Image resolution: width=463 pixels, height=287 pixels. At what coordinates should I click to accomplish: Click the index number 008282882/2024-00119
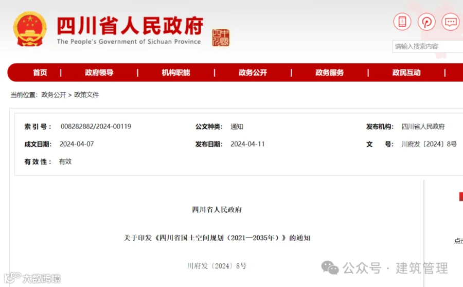[x=96, y=127]
